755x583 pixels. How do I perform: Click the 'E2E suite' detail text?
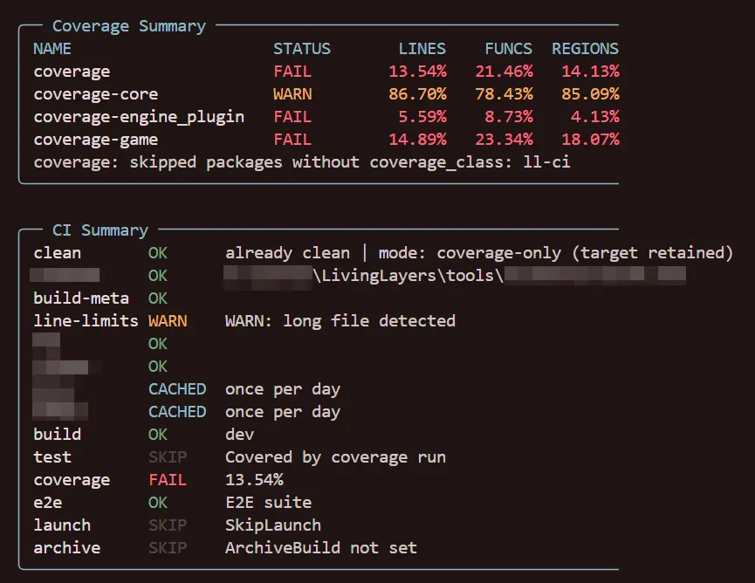(x=268, y=503)
